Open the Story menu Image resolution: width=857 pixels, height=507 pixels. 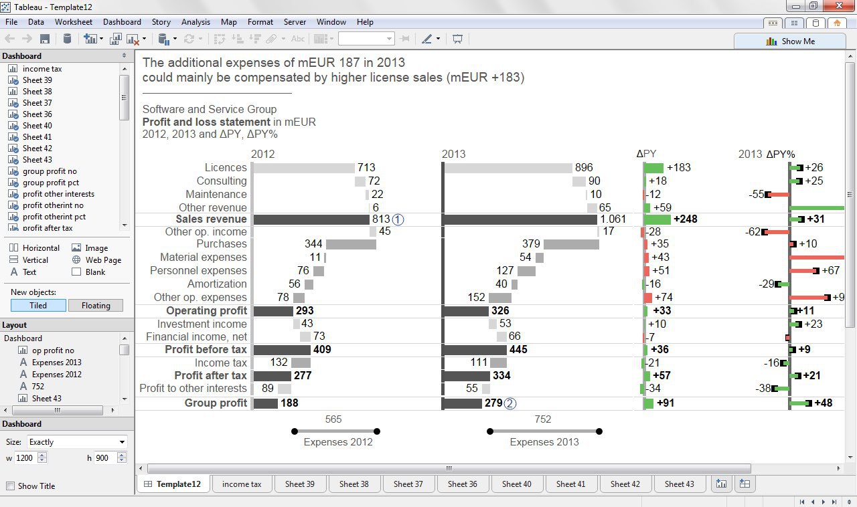[x=161, y=22]
